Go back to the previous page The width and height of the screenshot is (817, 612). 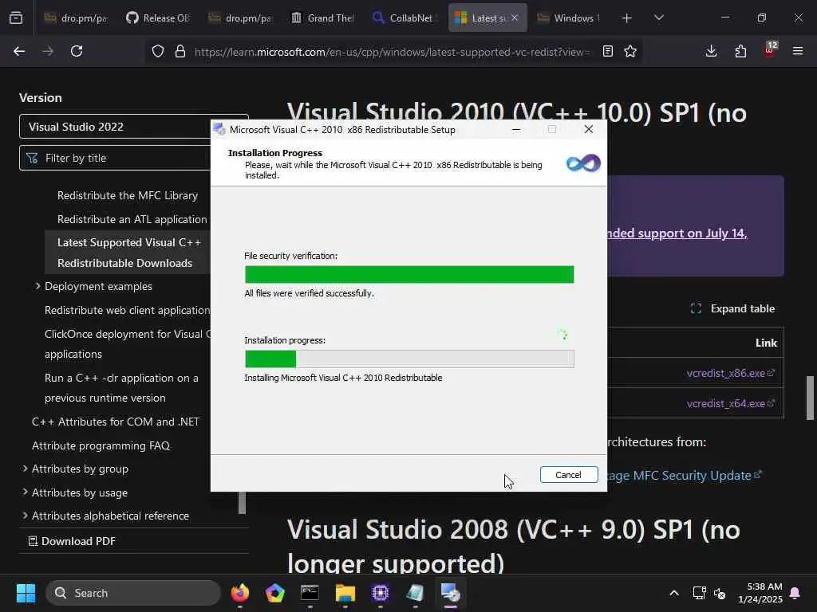[x=19, y=51]
